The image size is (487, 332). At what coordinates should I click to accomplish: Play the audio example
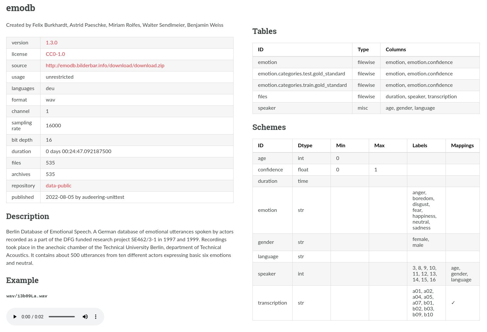tap(15, 317)
